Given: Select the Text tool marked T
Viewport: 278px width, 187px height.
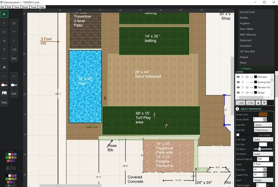Looking at the screenshot, I should tap(4, 50).
